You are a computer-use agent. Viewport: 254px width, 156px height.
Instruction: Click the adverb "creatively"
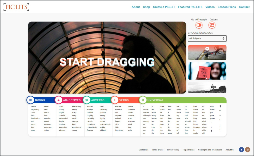pos(91,124)
